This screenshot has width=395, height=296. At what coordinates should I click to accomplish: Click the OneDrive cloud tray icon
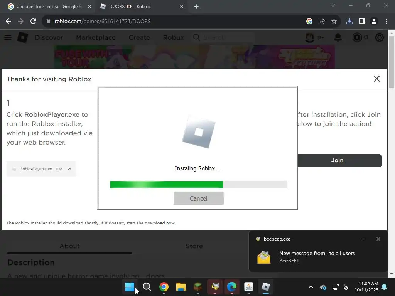tap(323, 287)
